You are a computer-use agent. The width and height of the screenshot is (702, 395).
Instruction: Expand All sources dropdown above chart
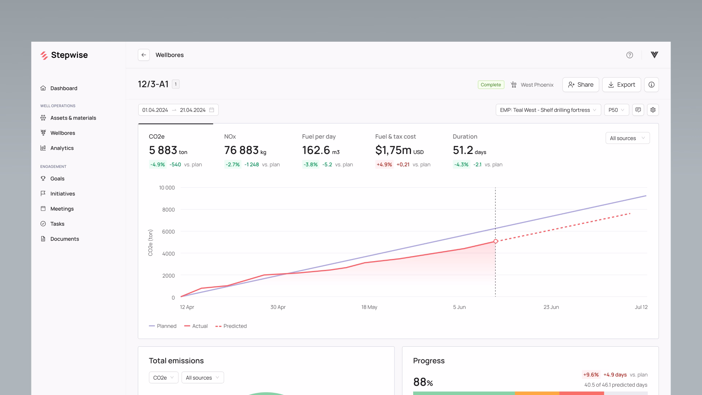[x=627, y=138]
